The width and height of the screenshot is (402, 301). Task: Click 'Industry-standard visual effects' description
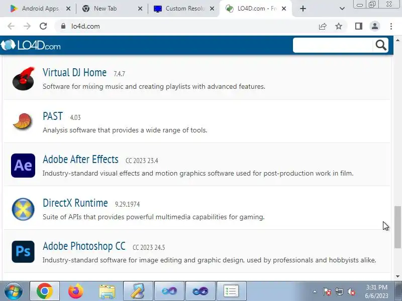(x=198, y=173)
